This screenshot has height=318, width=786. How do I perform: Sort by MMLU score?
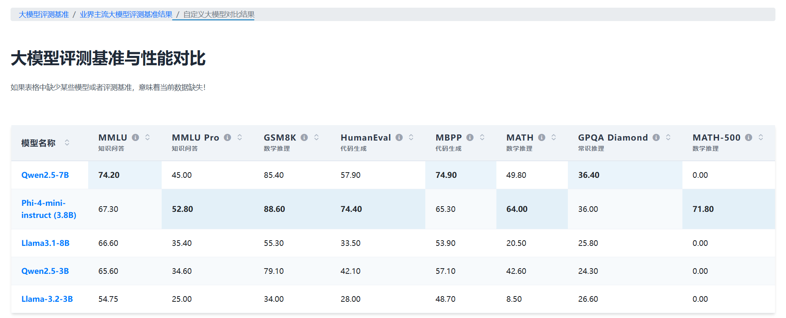coord(147,137)
